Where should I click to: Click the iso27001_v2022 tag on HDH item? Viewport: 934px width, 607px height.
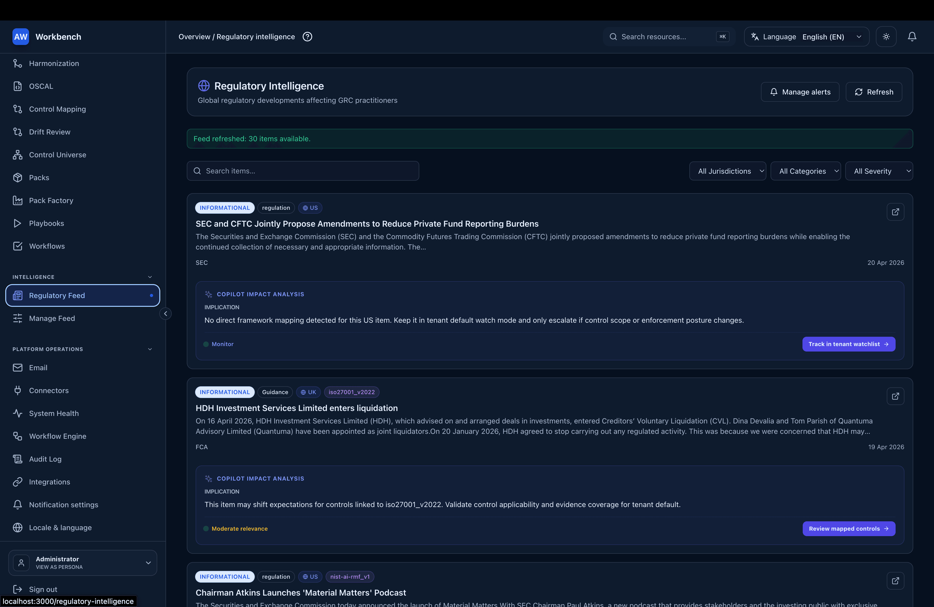(x=351, y=392)
